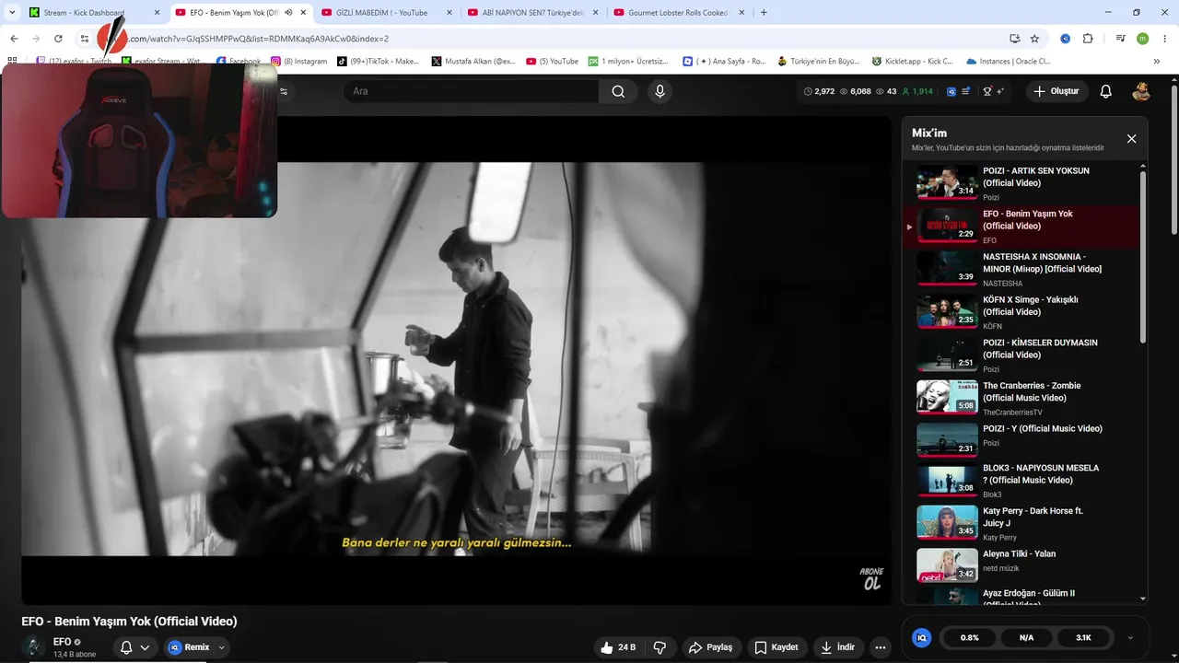Play POIZI - ARTIK SEN YOKSUN from mix
1179x663 pixels.
(x=1022, y=183)
